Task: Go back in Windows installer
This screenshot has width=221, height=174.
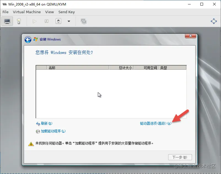Action: pyautogui.click(x=28, y=40)
